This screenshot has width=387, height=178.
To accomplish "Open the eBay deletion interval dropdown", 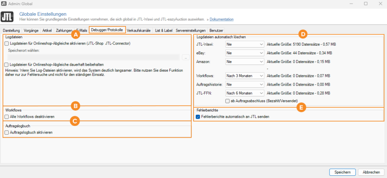I will click(x=245, y=53).
